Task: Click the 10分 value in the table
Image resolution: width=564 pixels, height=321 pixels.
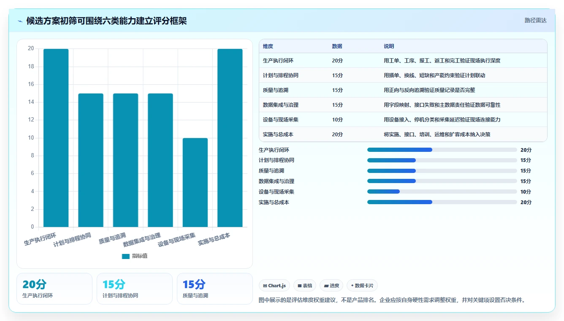Action: point(337,120)
